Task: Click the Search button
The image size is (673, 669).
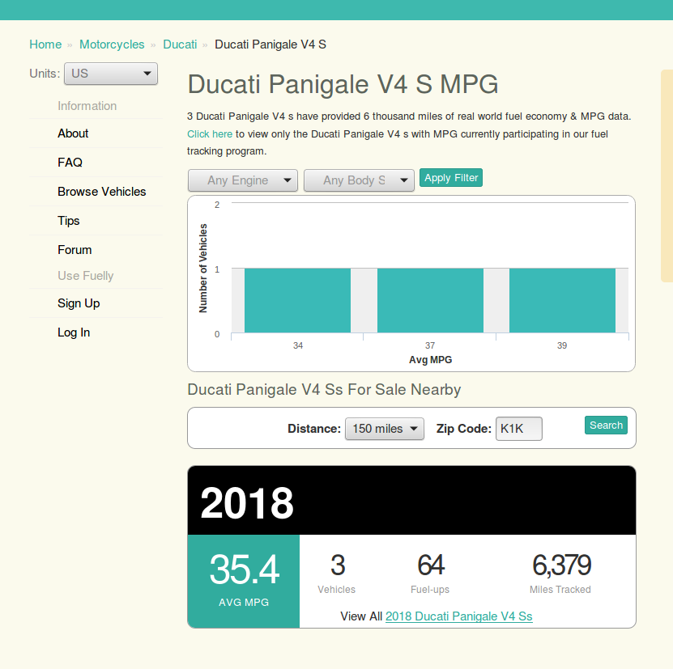Action: tap(606, 426)
